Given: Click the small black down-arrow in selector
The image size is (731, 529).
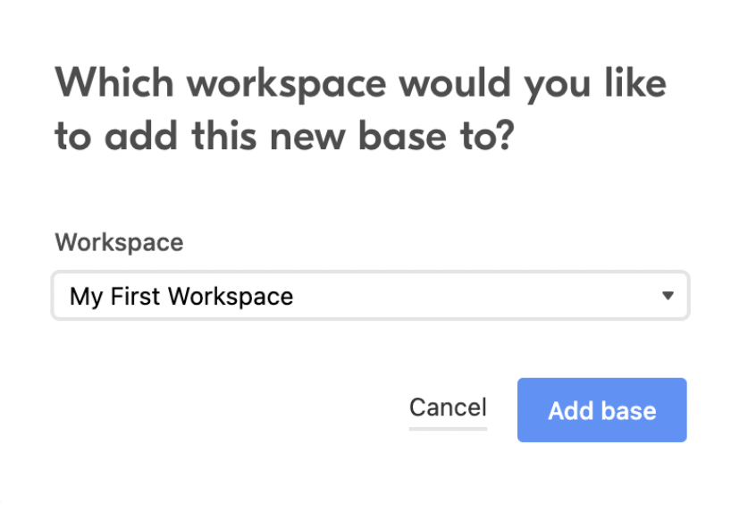Looking at the screenshot, I should (x=668, y=296).
